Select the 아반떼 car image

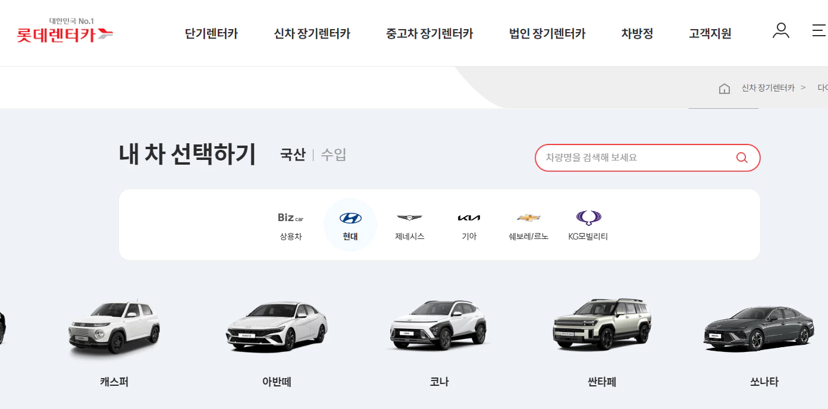[x=277, y=326]
